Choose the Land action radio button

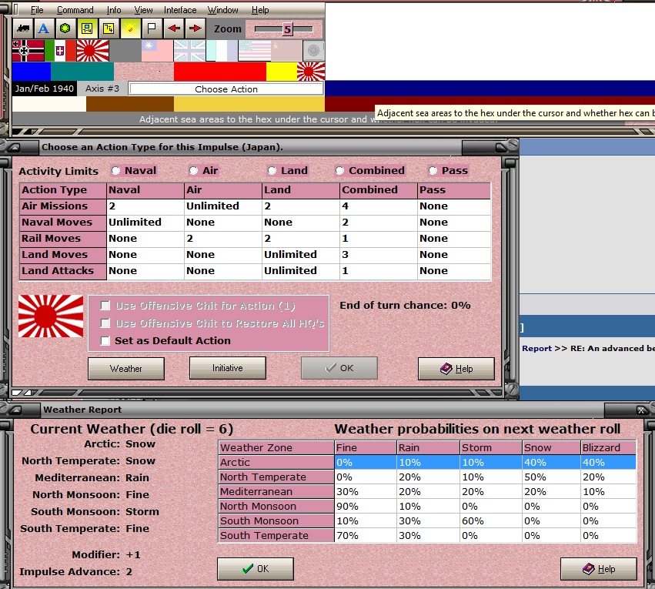272,170
